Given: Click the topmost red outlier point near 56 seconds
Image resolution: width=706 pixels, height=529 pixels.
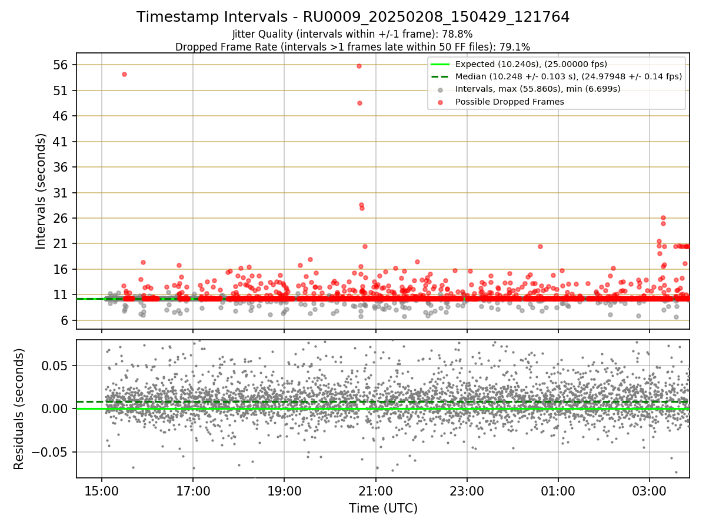Looking at the screenshot, I should [359, 65].
